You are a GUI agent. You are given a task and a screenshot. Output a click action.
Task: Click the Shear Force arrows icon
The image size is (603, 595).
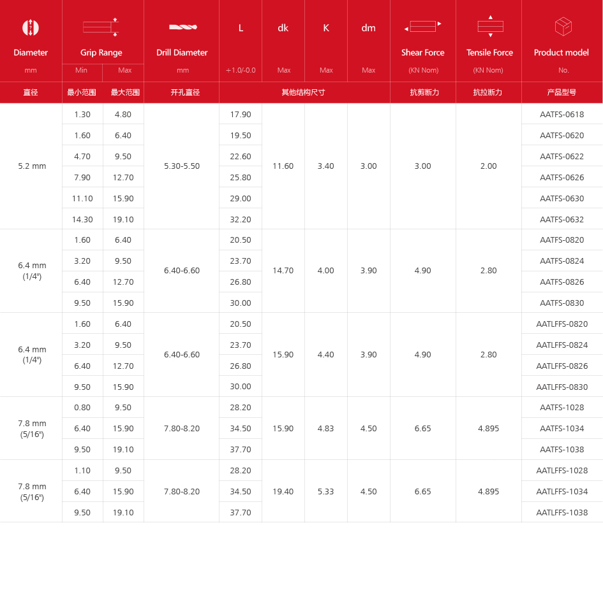click(x=422, y=27)
